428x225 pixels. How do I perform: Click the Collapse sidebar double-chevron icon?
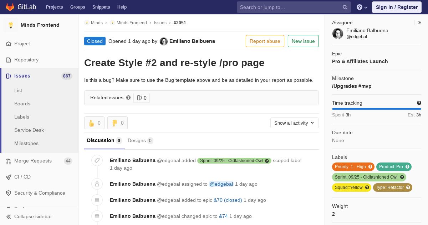coord(9,216)
